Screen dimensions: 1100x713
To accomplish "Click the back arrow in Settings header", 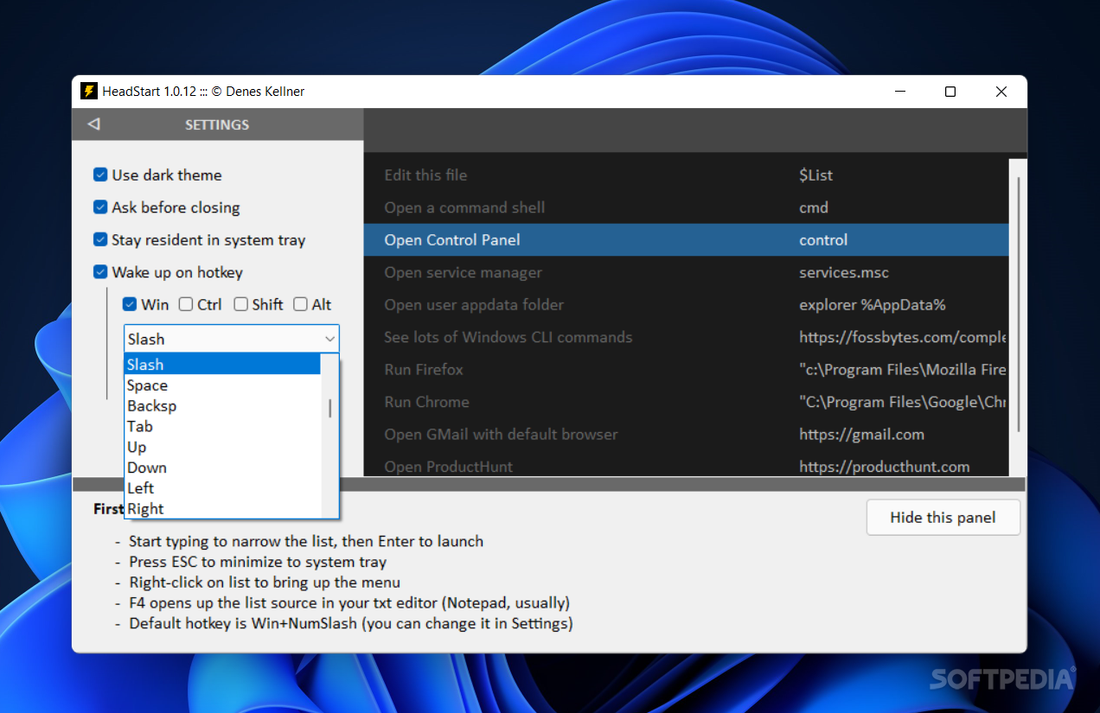I will tap(93, 124).
